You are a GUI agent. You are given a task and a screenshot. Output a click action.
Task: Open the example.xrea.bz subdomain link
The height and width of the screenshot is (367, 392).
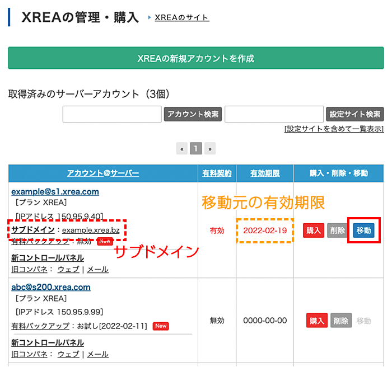click(x=91, y=230)
